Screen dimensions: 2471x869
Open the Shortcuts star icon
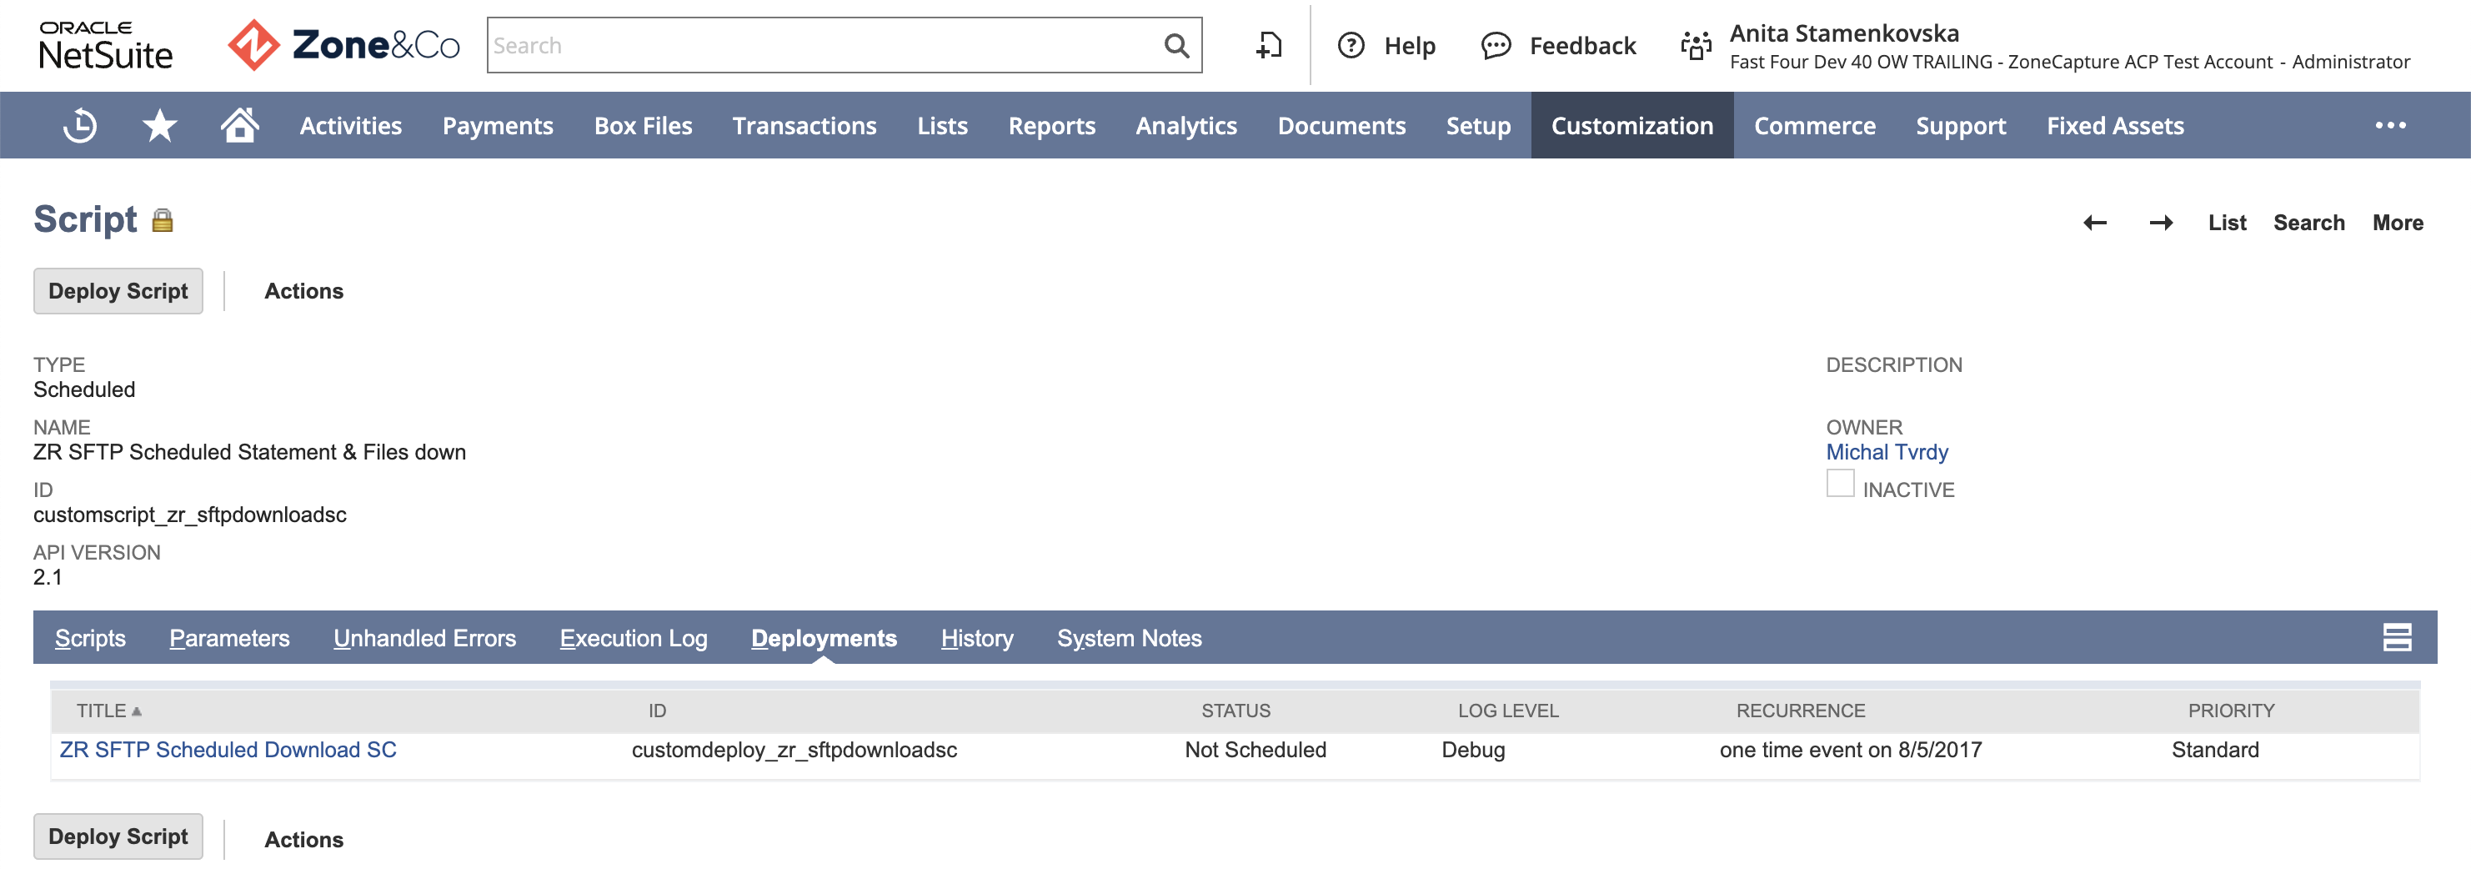159,126
